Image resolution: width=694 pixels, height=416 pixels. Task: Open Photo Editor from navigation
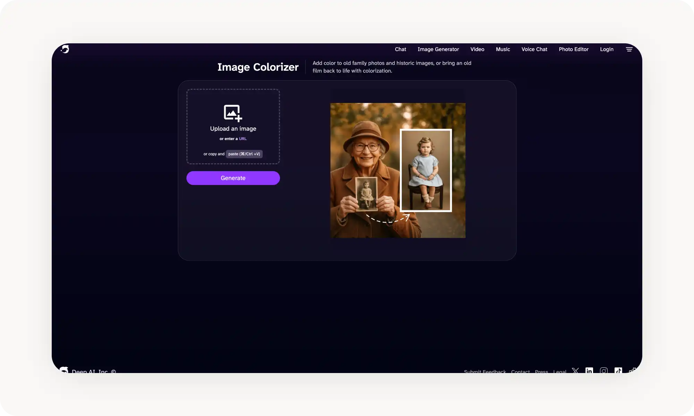573,49
